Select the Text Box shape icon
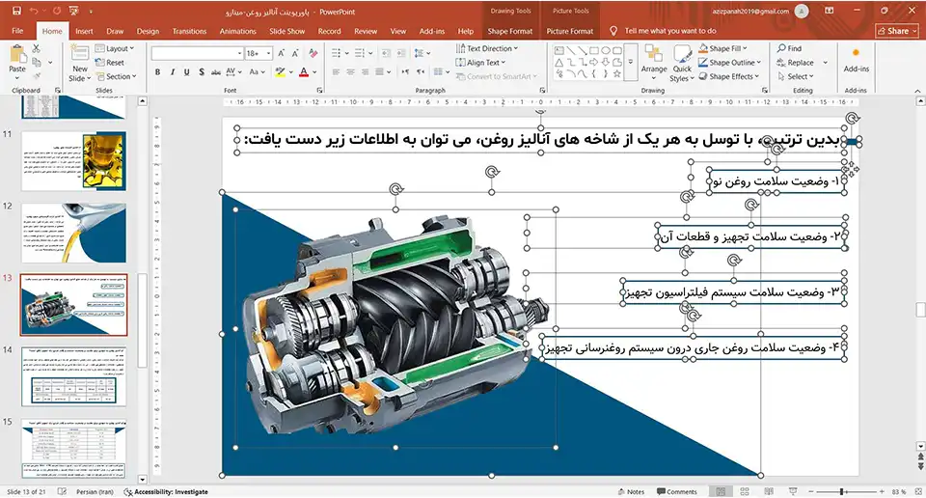 (558, 51)
